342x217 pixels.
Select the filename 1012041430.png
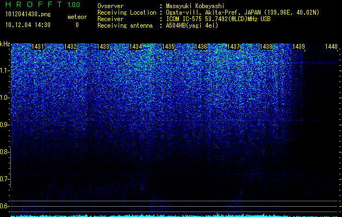28,14
